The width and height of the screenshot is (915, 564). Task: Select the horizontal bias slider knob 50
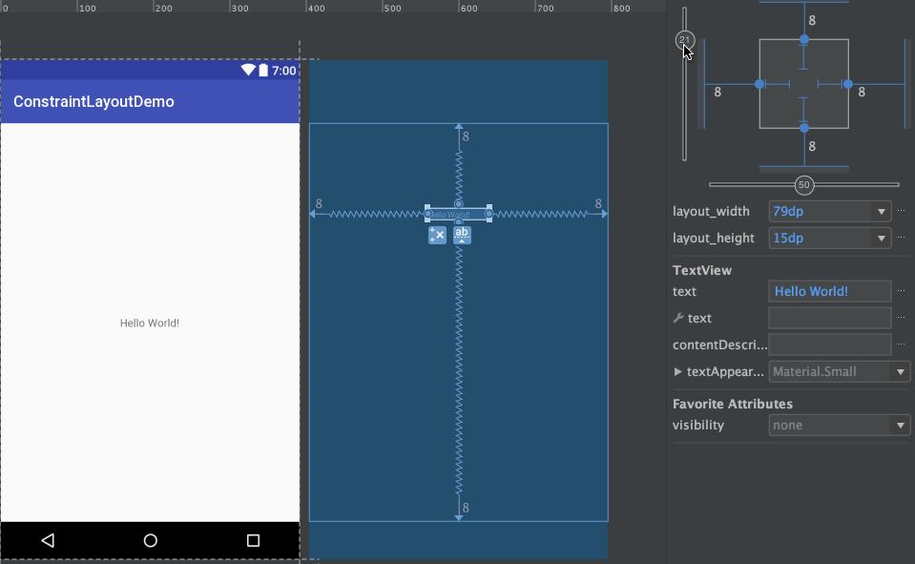pyautogui.click(x=804, y=185)
